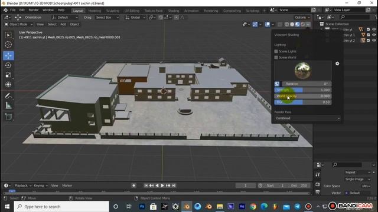Viewport: 378px width, 212px height.
Task: Hide first sachin yt collection with eye
Action: 374,29
